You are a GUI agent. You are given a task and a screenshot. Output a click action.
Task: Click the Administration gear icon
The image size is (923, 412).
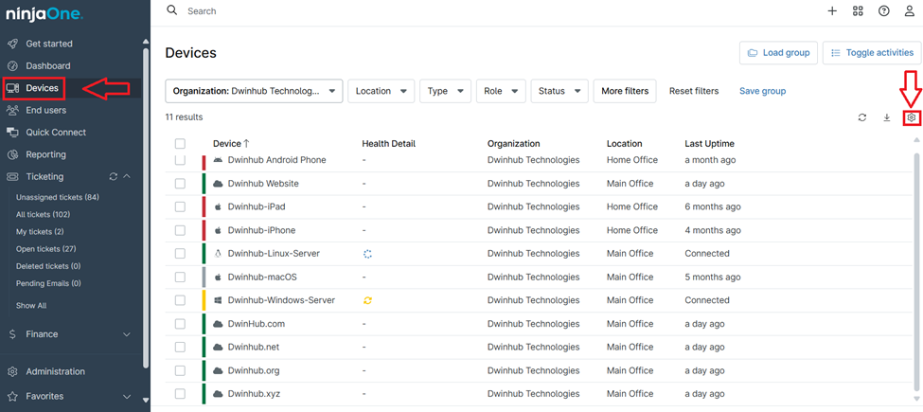click(11, 372)
